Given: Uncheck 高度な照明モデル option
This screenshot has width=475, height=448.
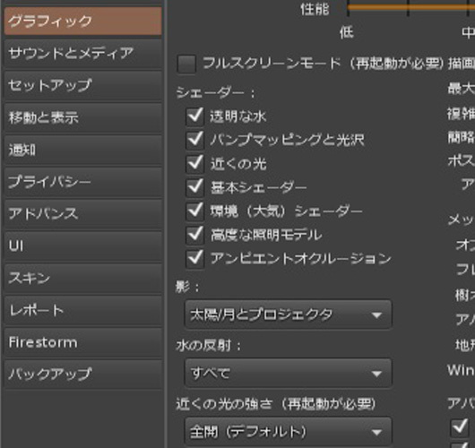Looking at the screenshot, I should coord(194,235).
